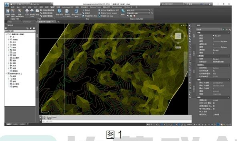The width and height of the screenshot is (237, 141).
Task: Click the 导出 Civil 3D 图形 icon
Action: (x=76, y=11)
